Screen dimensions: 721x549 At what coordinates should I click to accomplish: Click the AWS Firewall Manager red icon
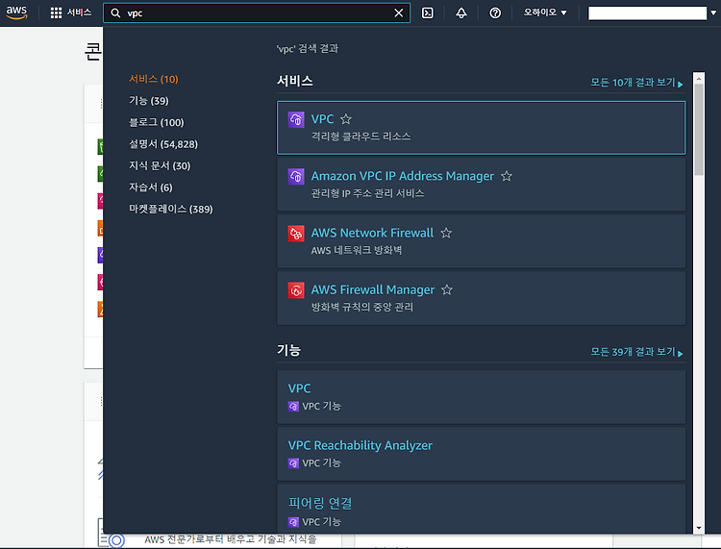click(x=296, y=290)
